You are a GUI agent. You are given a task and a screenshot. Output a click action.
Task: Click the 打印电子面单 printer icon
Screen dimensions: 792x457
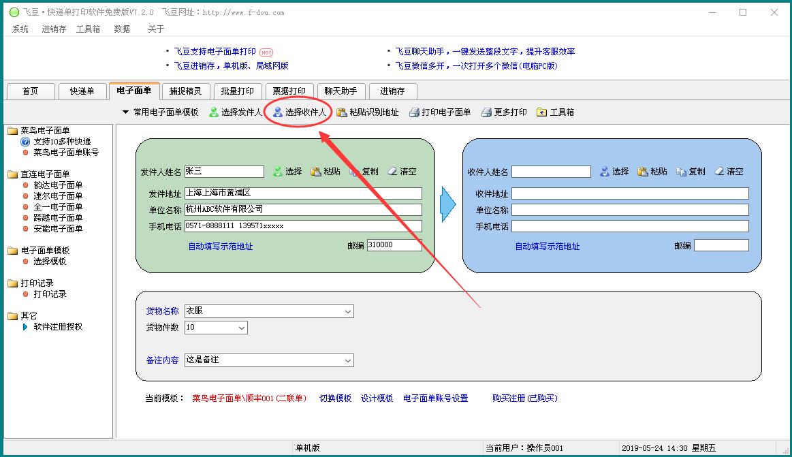pos(414,112)
